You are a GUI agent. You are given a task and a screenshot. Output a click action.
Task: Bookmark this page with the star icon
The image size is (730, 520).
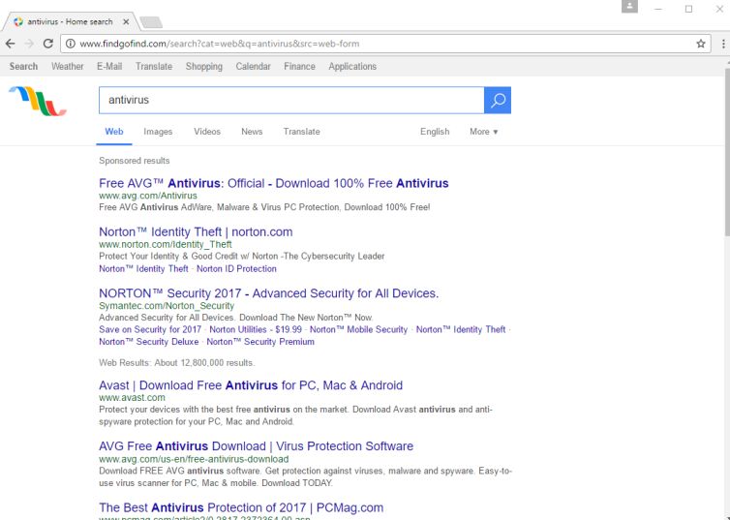tap(701, 44)
